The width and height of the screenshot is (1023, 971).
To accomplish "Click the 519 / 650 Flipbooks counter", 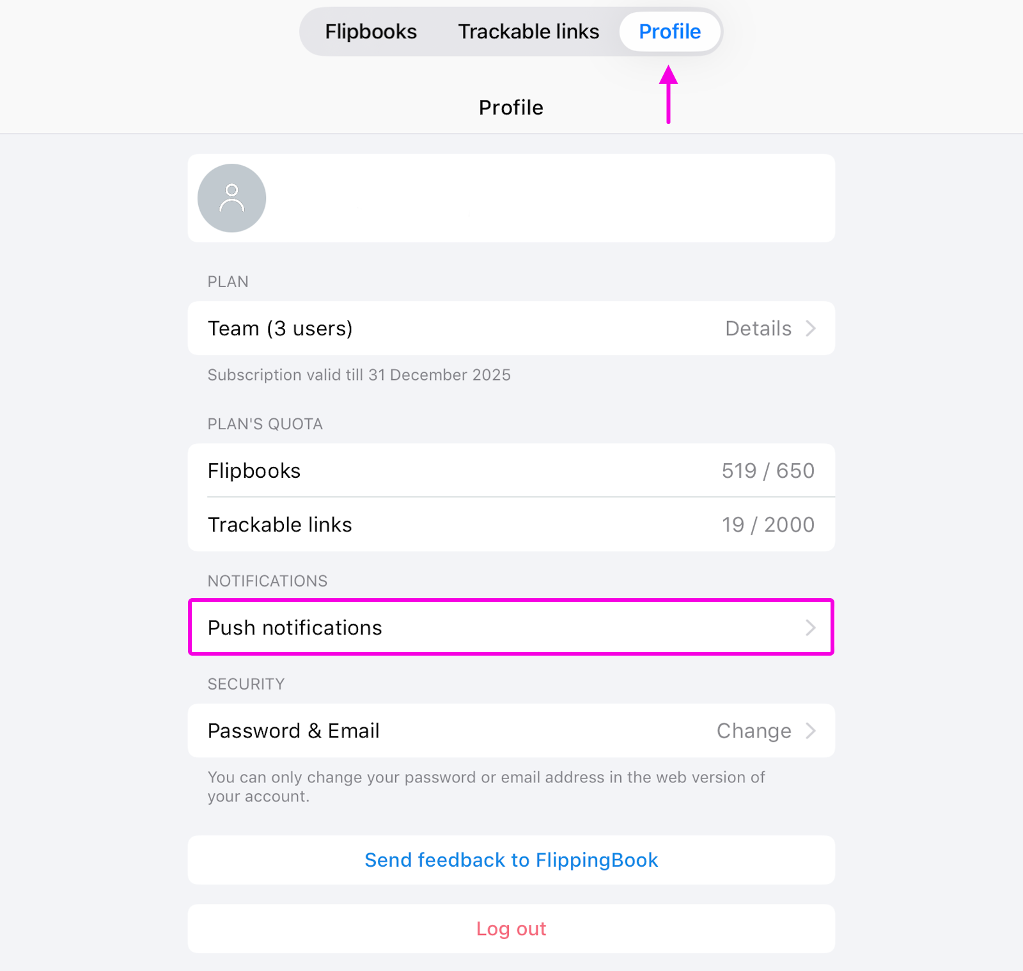I will coord(768,470).
